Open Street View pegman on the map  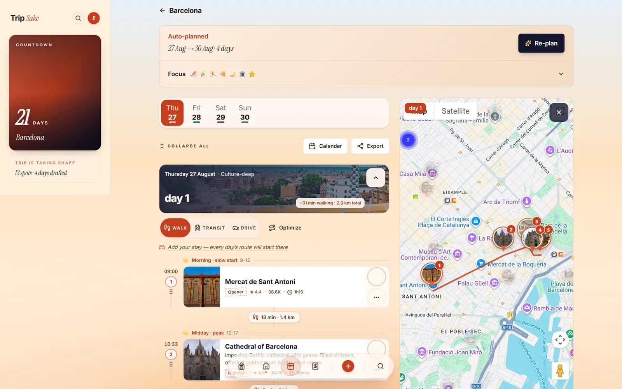pos(560,371)
